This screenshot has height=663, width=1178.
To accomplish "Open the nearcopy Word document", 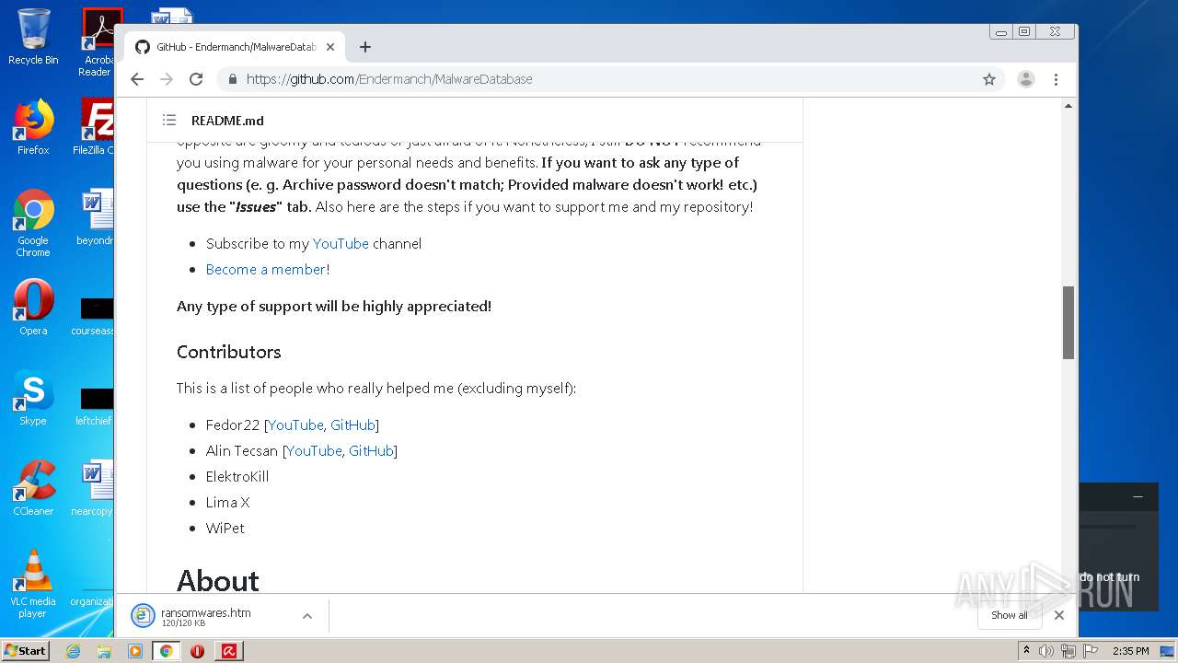I will pyautogui.click(x=95, y=487).
